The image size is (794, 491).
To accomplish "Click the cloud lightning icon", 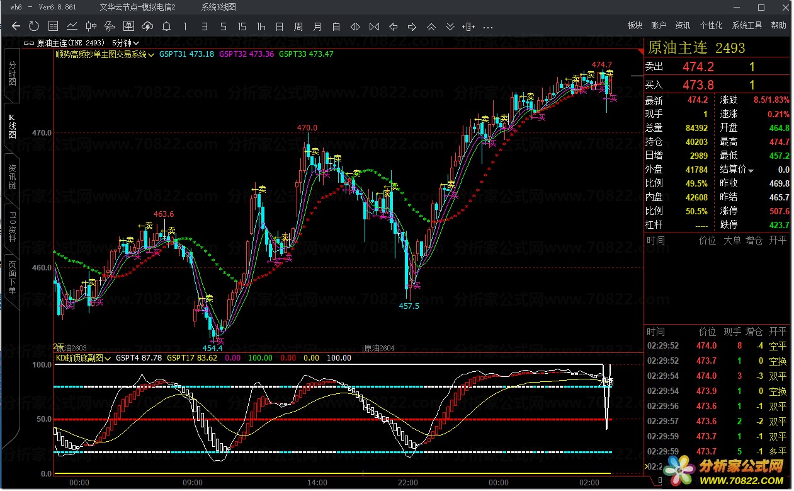I will click(147, 26).
